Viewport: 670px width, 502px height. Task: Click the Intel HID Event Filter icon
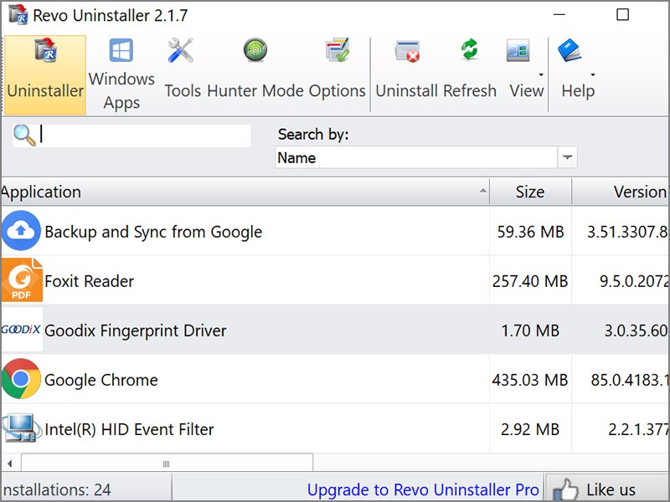22,428
